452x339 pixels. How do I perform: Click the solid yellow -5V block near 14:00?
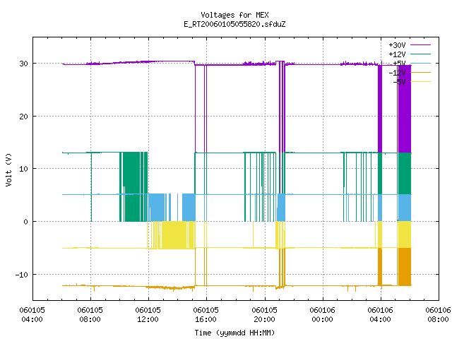point(173,234)
